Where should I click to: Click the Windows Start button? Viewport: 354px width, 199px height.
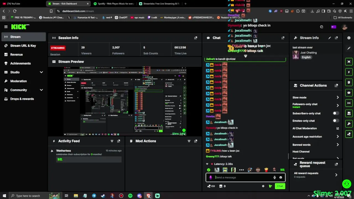[4, 196]
